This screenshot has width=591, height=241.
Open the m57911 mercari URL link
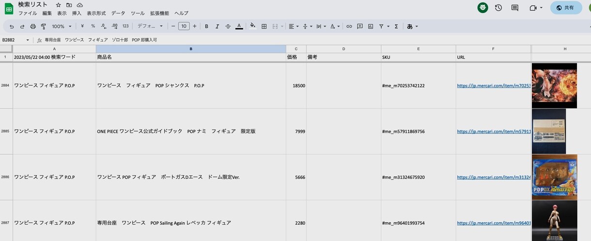(x=494, y=131)
